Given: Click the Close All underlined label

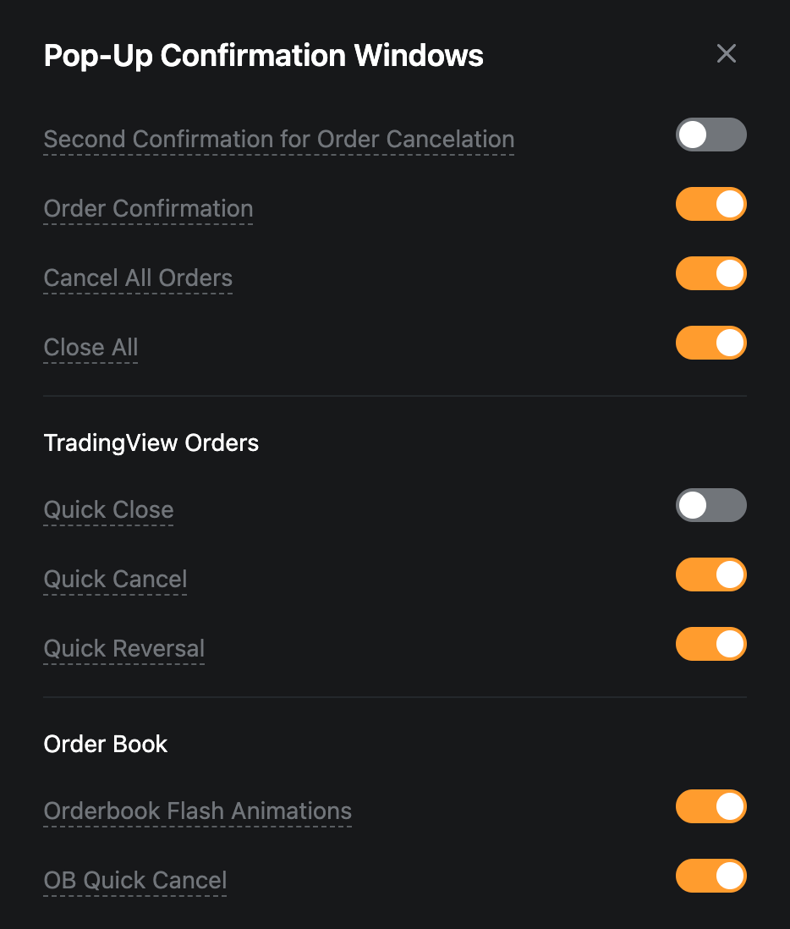Looking at the screenshot, I should pos(91,348).
